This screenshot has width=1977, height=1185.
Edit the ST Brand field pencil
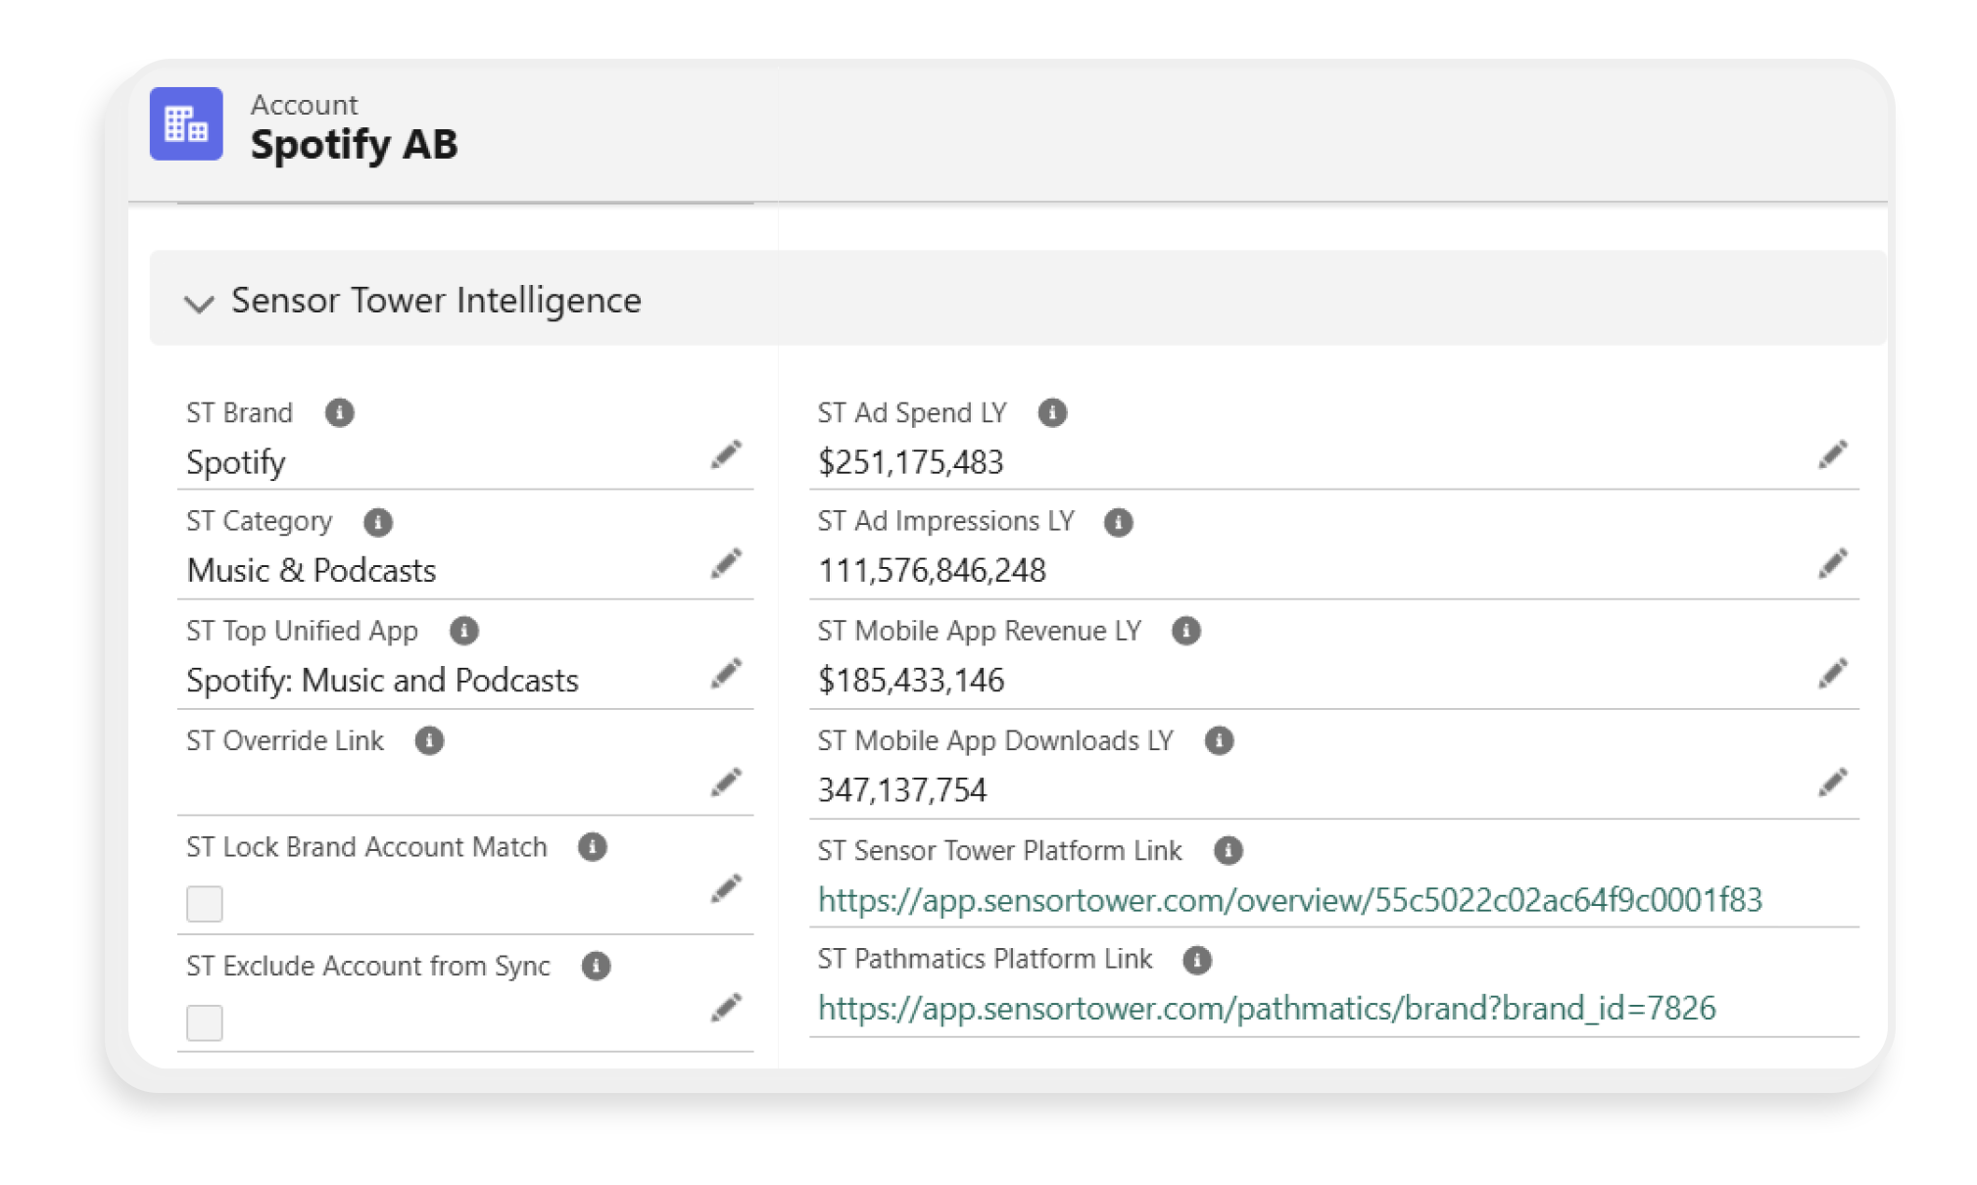click(x=726, y=455)
